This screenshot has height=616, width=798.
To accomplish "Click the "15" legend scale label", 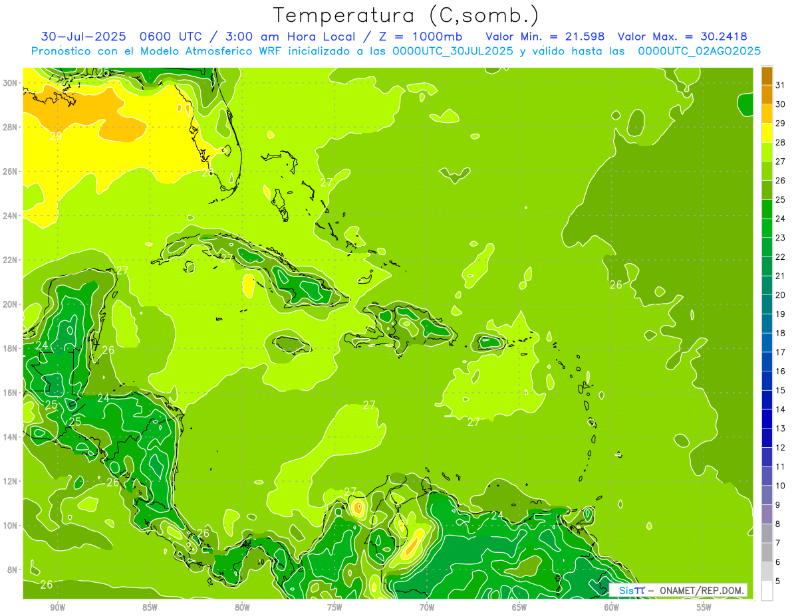I will pyautogui.click(x=781, y=390).
